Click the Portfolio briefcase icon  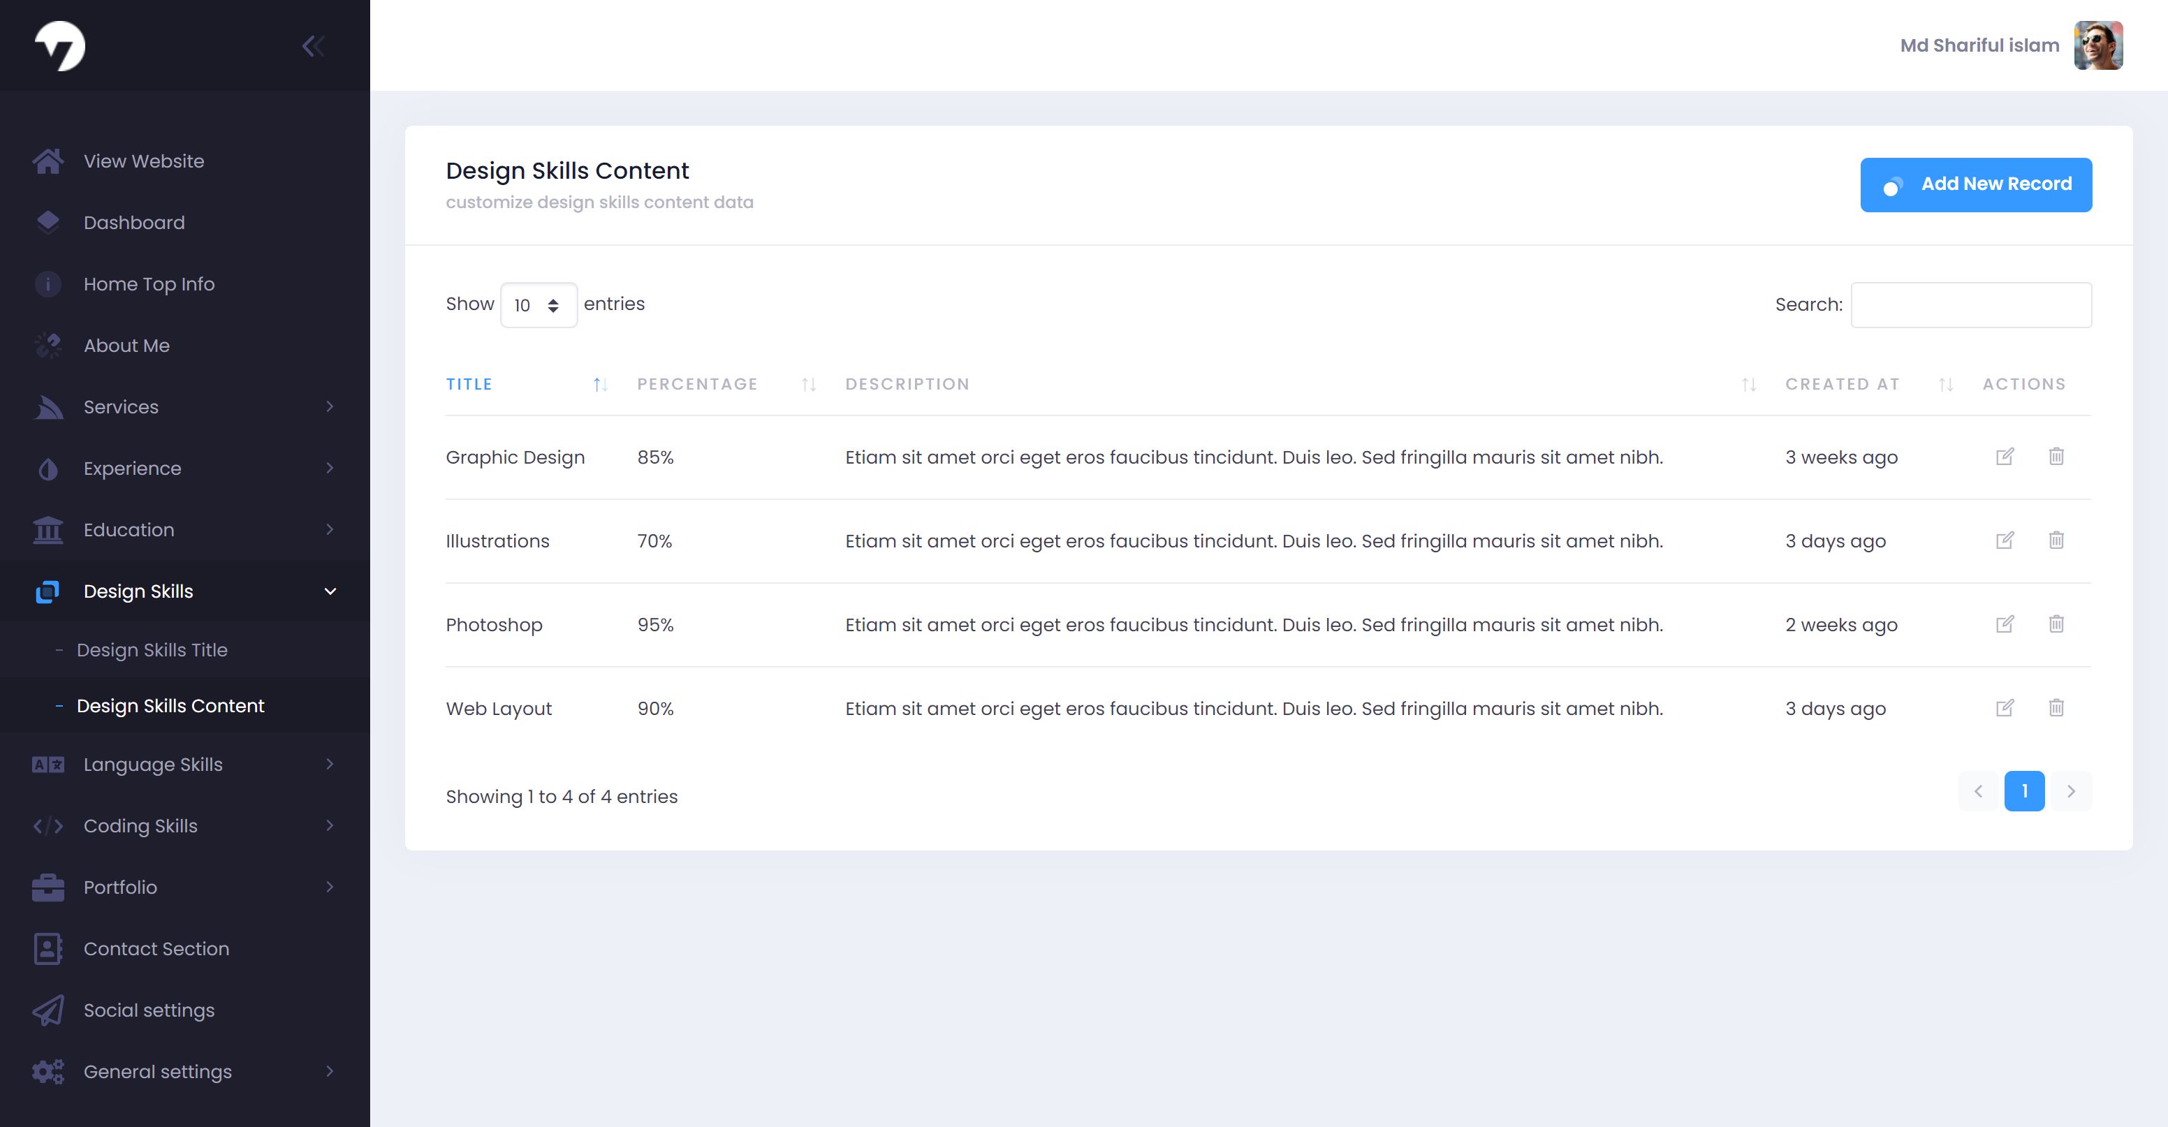[48, 887]
